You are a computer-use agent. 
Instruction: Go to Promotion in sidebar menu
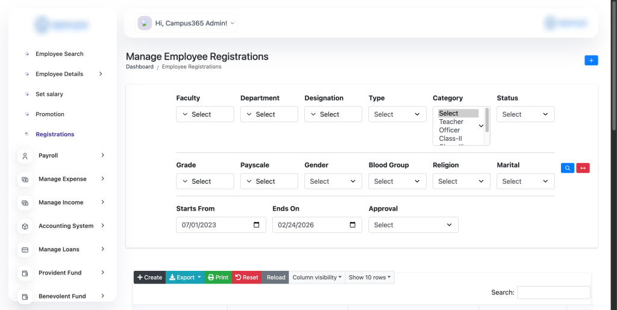point(49,114)
